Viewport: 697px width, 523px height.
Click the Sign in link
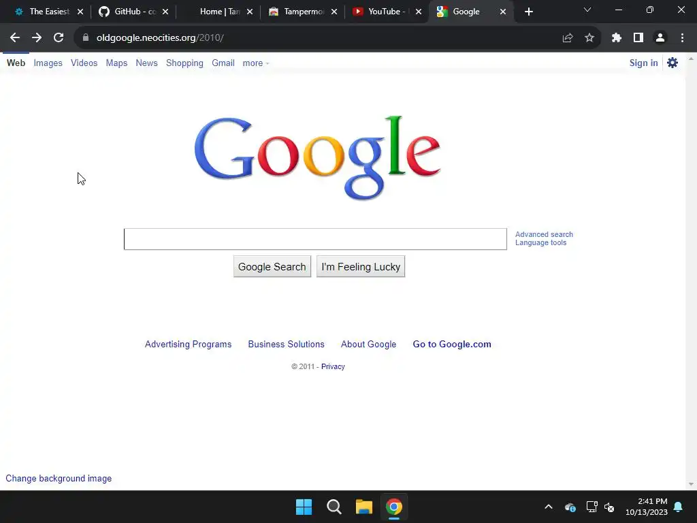coord(643,63)
